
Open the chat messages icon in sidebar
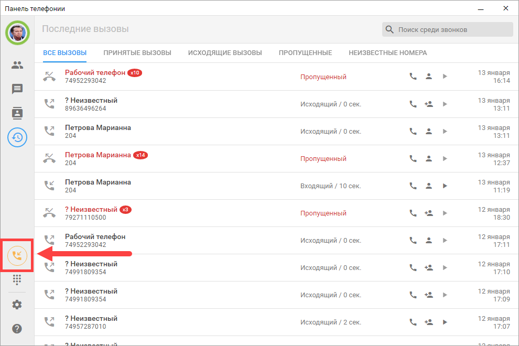click(17, 89)
